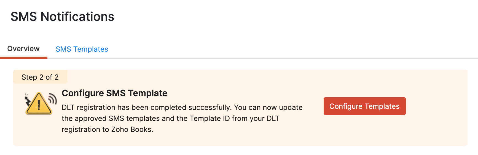Screen dimensions: 478x155
Task: Click the word SMS in the page title
Action: pos(24,17)
